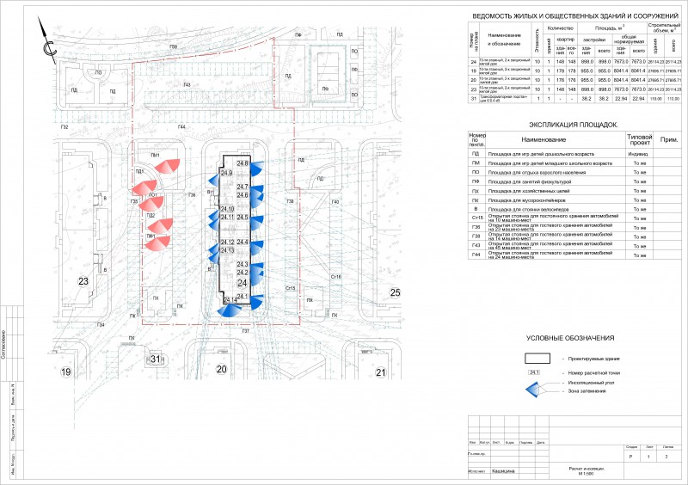
Task: Click the 'Площадка для мусороконтейнеров' row name
Action: coord(526,200)
